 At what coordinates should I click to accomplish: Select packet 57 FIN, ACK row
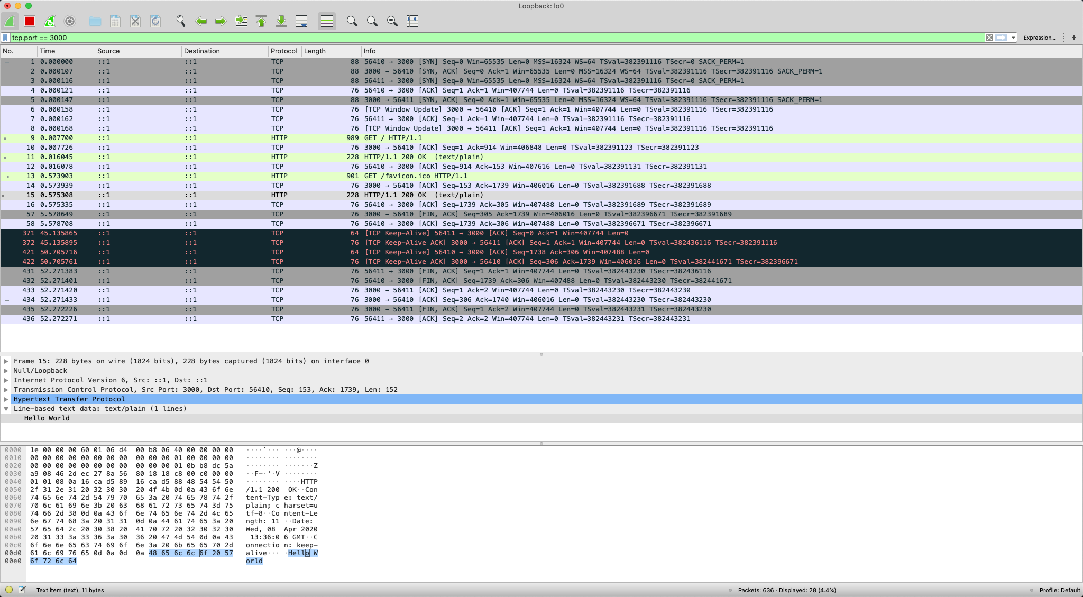(x=541, y=214)
